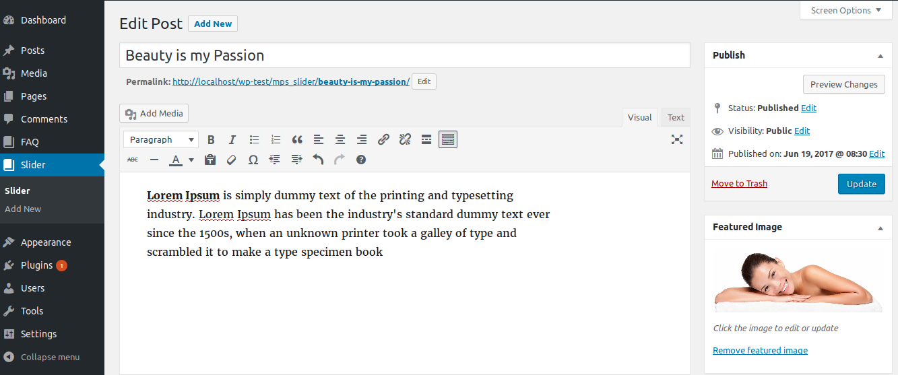Apply strikethrough formatting
Image resolution: width=898 pixels, height=375 pixels.
[133, 160]
